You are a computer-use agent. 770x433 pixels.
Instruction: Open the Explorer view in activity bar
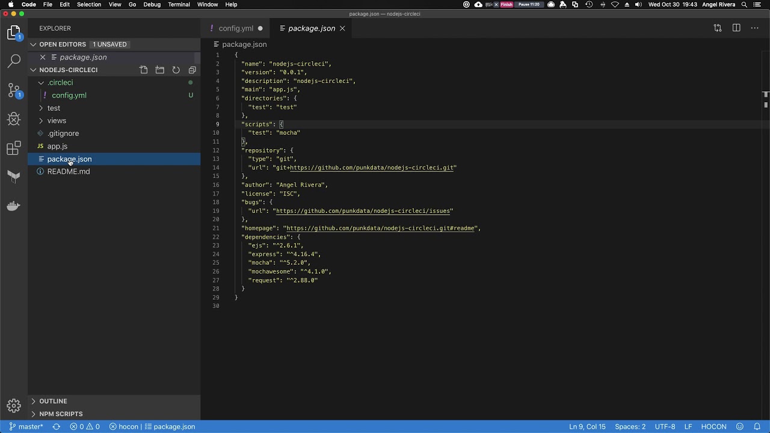(14, 33)
